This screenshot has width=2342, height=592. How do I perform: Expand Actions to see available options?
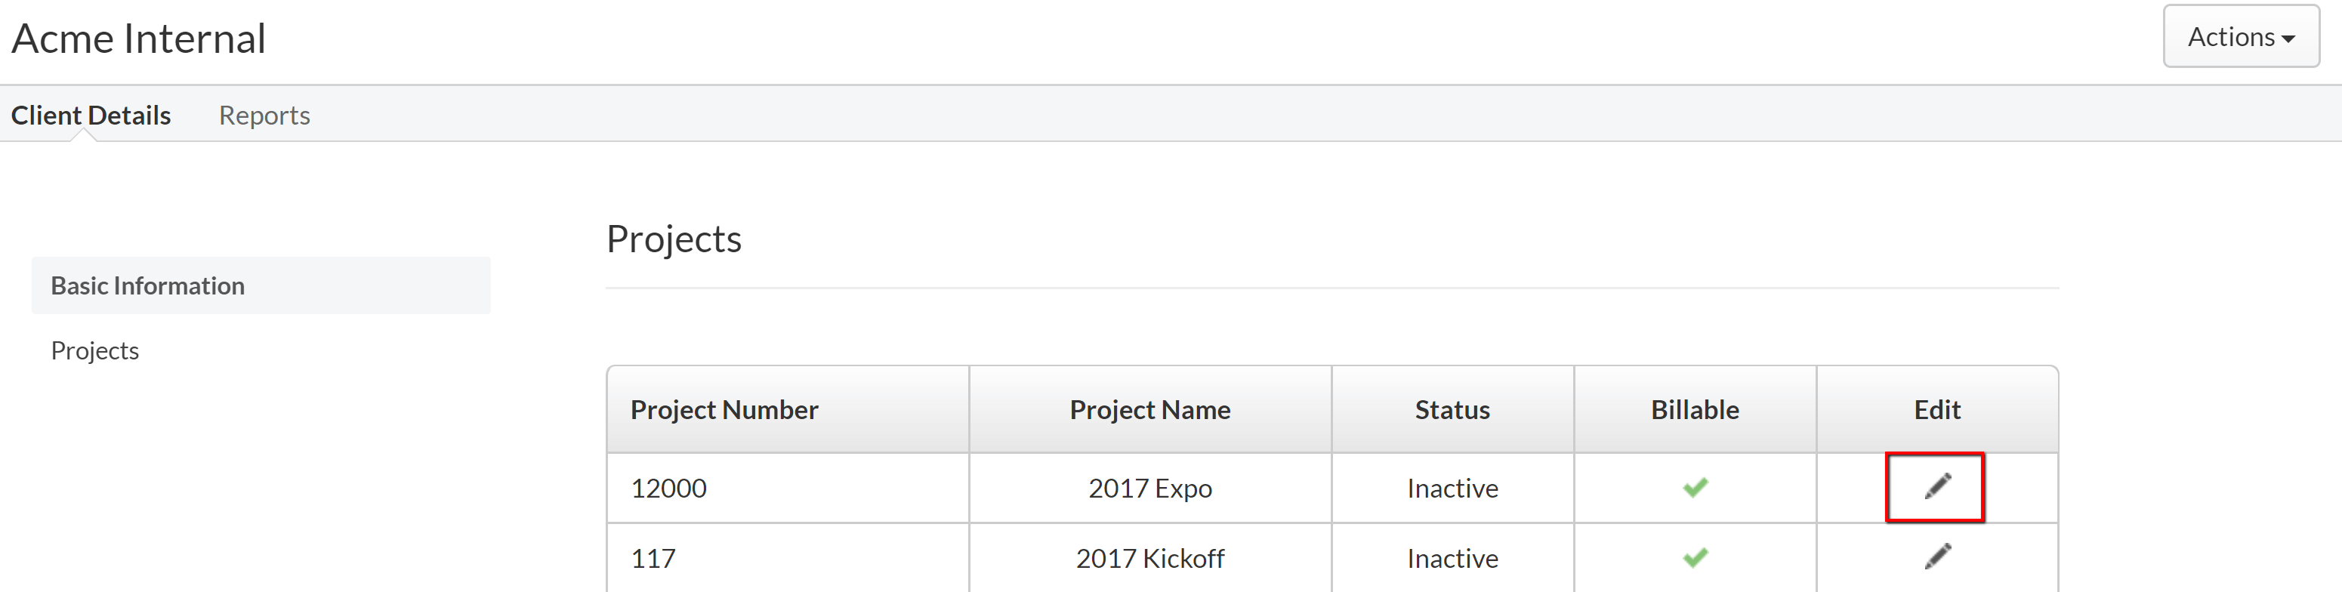pyautogui.click(x=2239, y=37)
